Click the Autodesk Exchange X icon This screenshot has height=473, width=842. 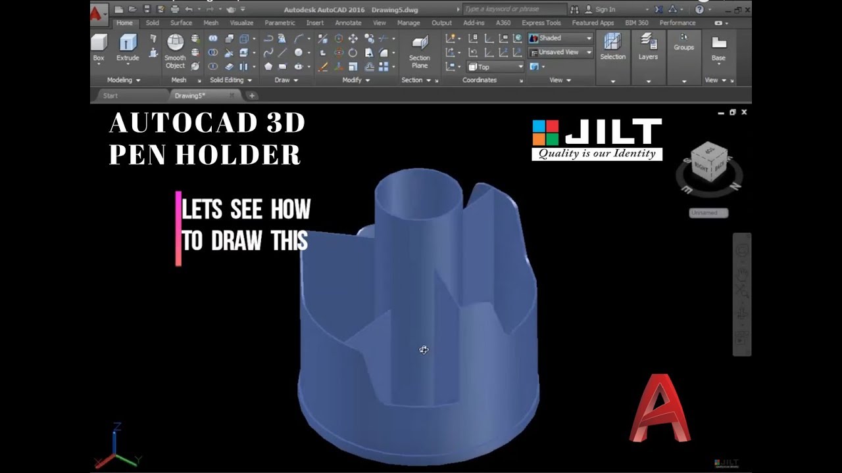(x=658, y=10)
